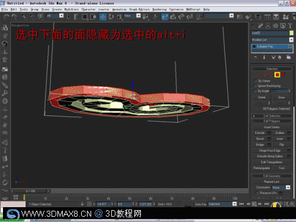Screen dimensions: 296x222
Task: Switch to the Display command panel
Action: pyautogui.click(x=283, y=25)
